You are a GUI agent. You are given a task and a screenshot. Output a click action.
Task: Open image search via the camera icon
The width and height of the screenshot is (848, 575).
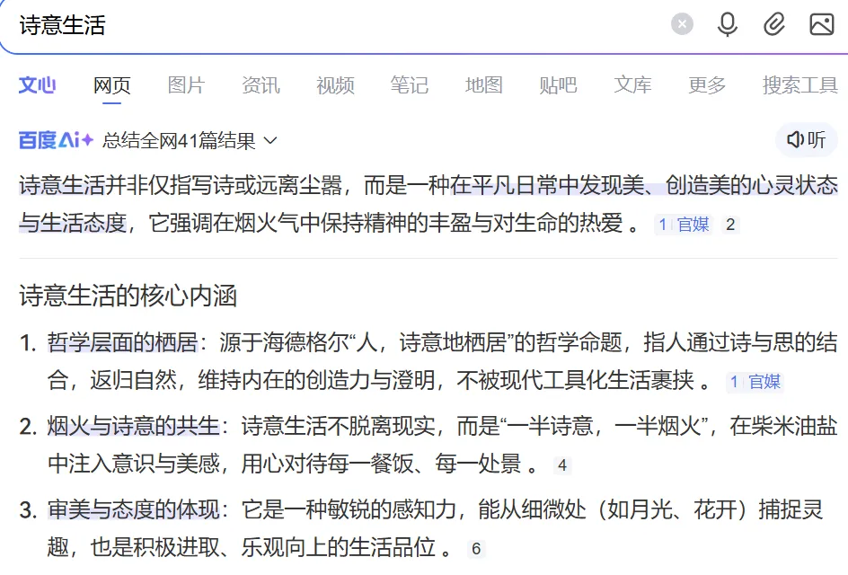click(821, 24)
